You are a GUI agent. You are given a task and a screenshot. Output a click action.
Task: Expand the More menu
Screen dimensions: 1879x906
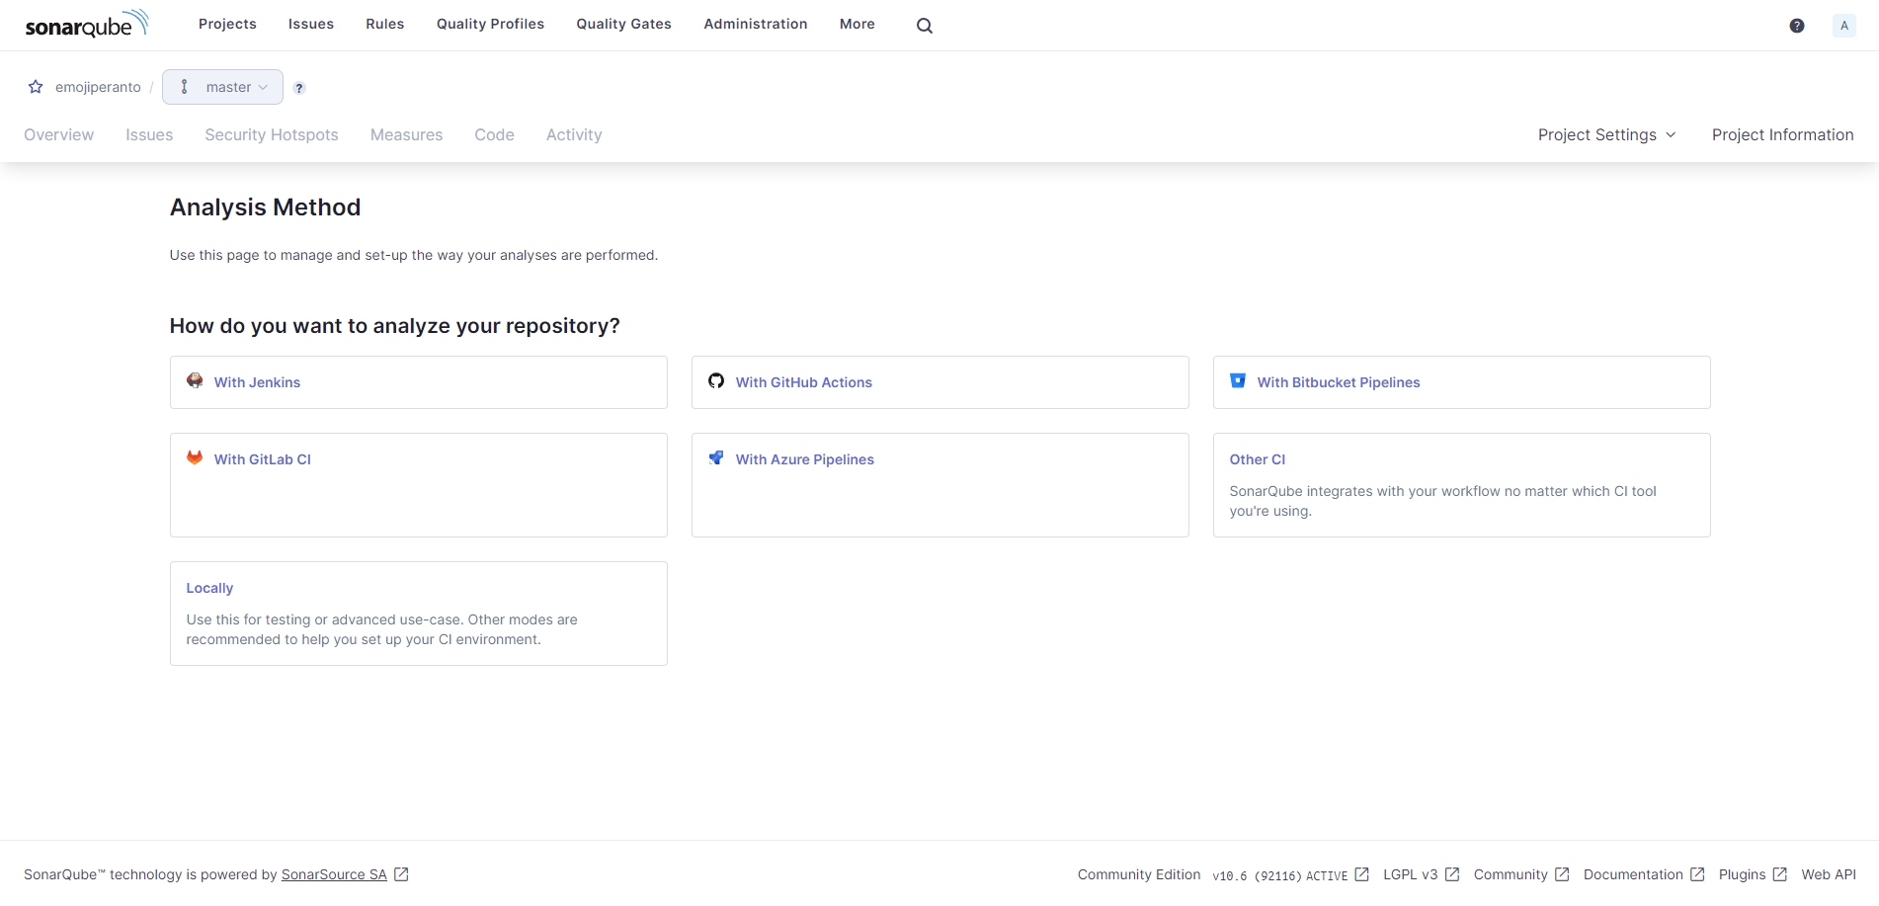[857, 24]
